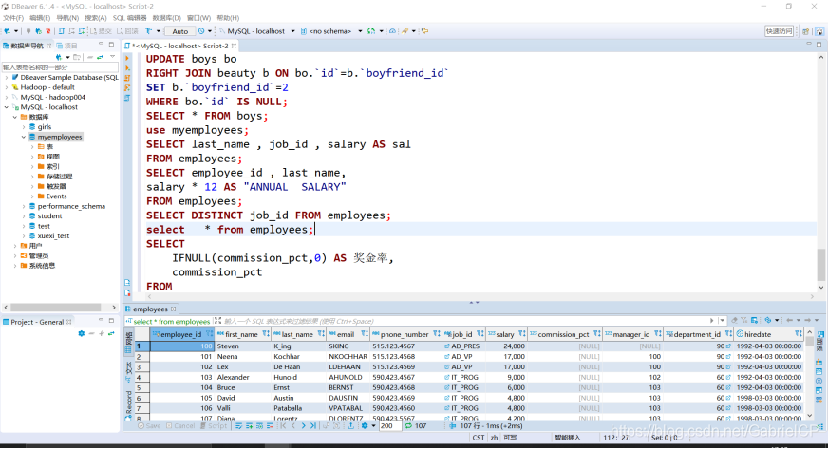Viewport: 828px width, 449px height.
Task: Click the Save button in results bar
Action: [149, 426]
